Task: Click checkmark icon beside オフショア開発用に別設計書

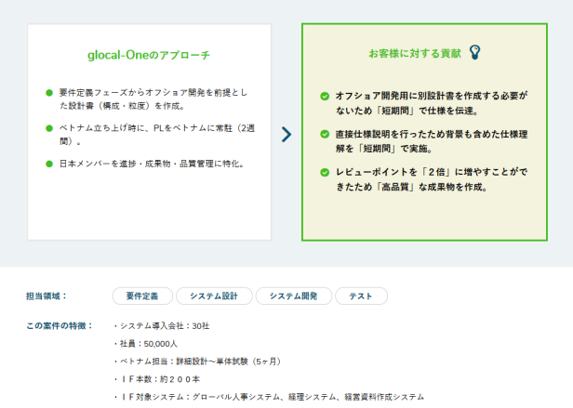Action: coord(325,96)
